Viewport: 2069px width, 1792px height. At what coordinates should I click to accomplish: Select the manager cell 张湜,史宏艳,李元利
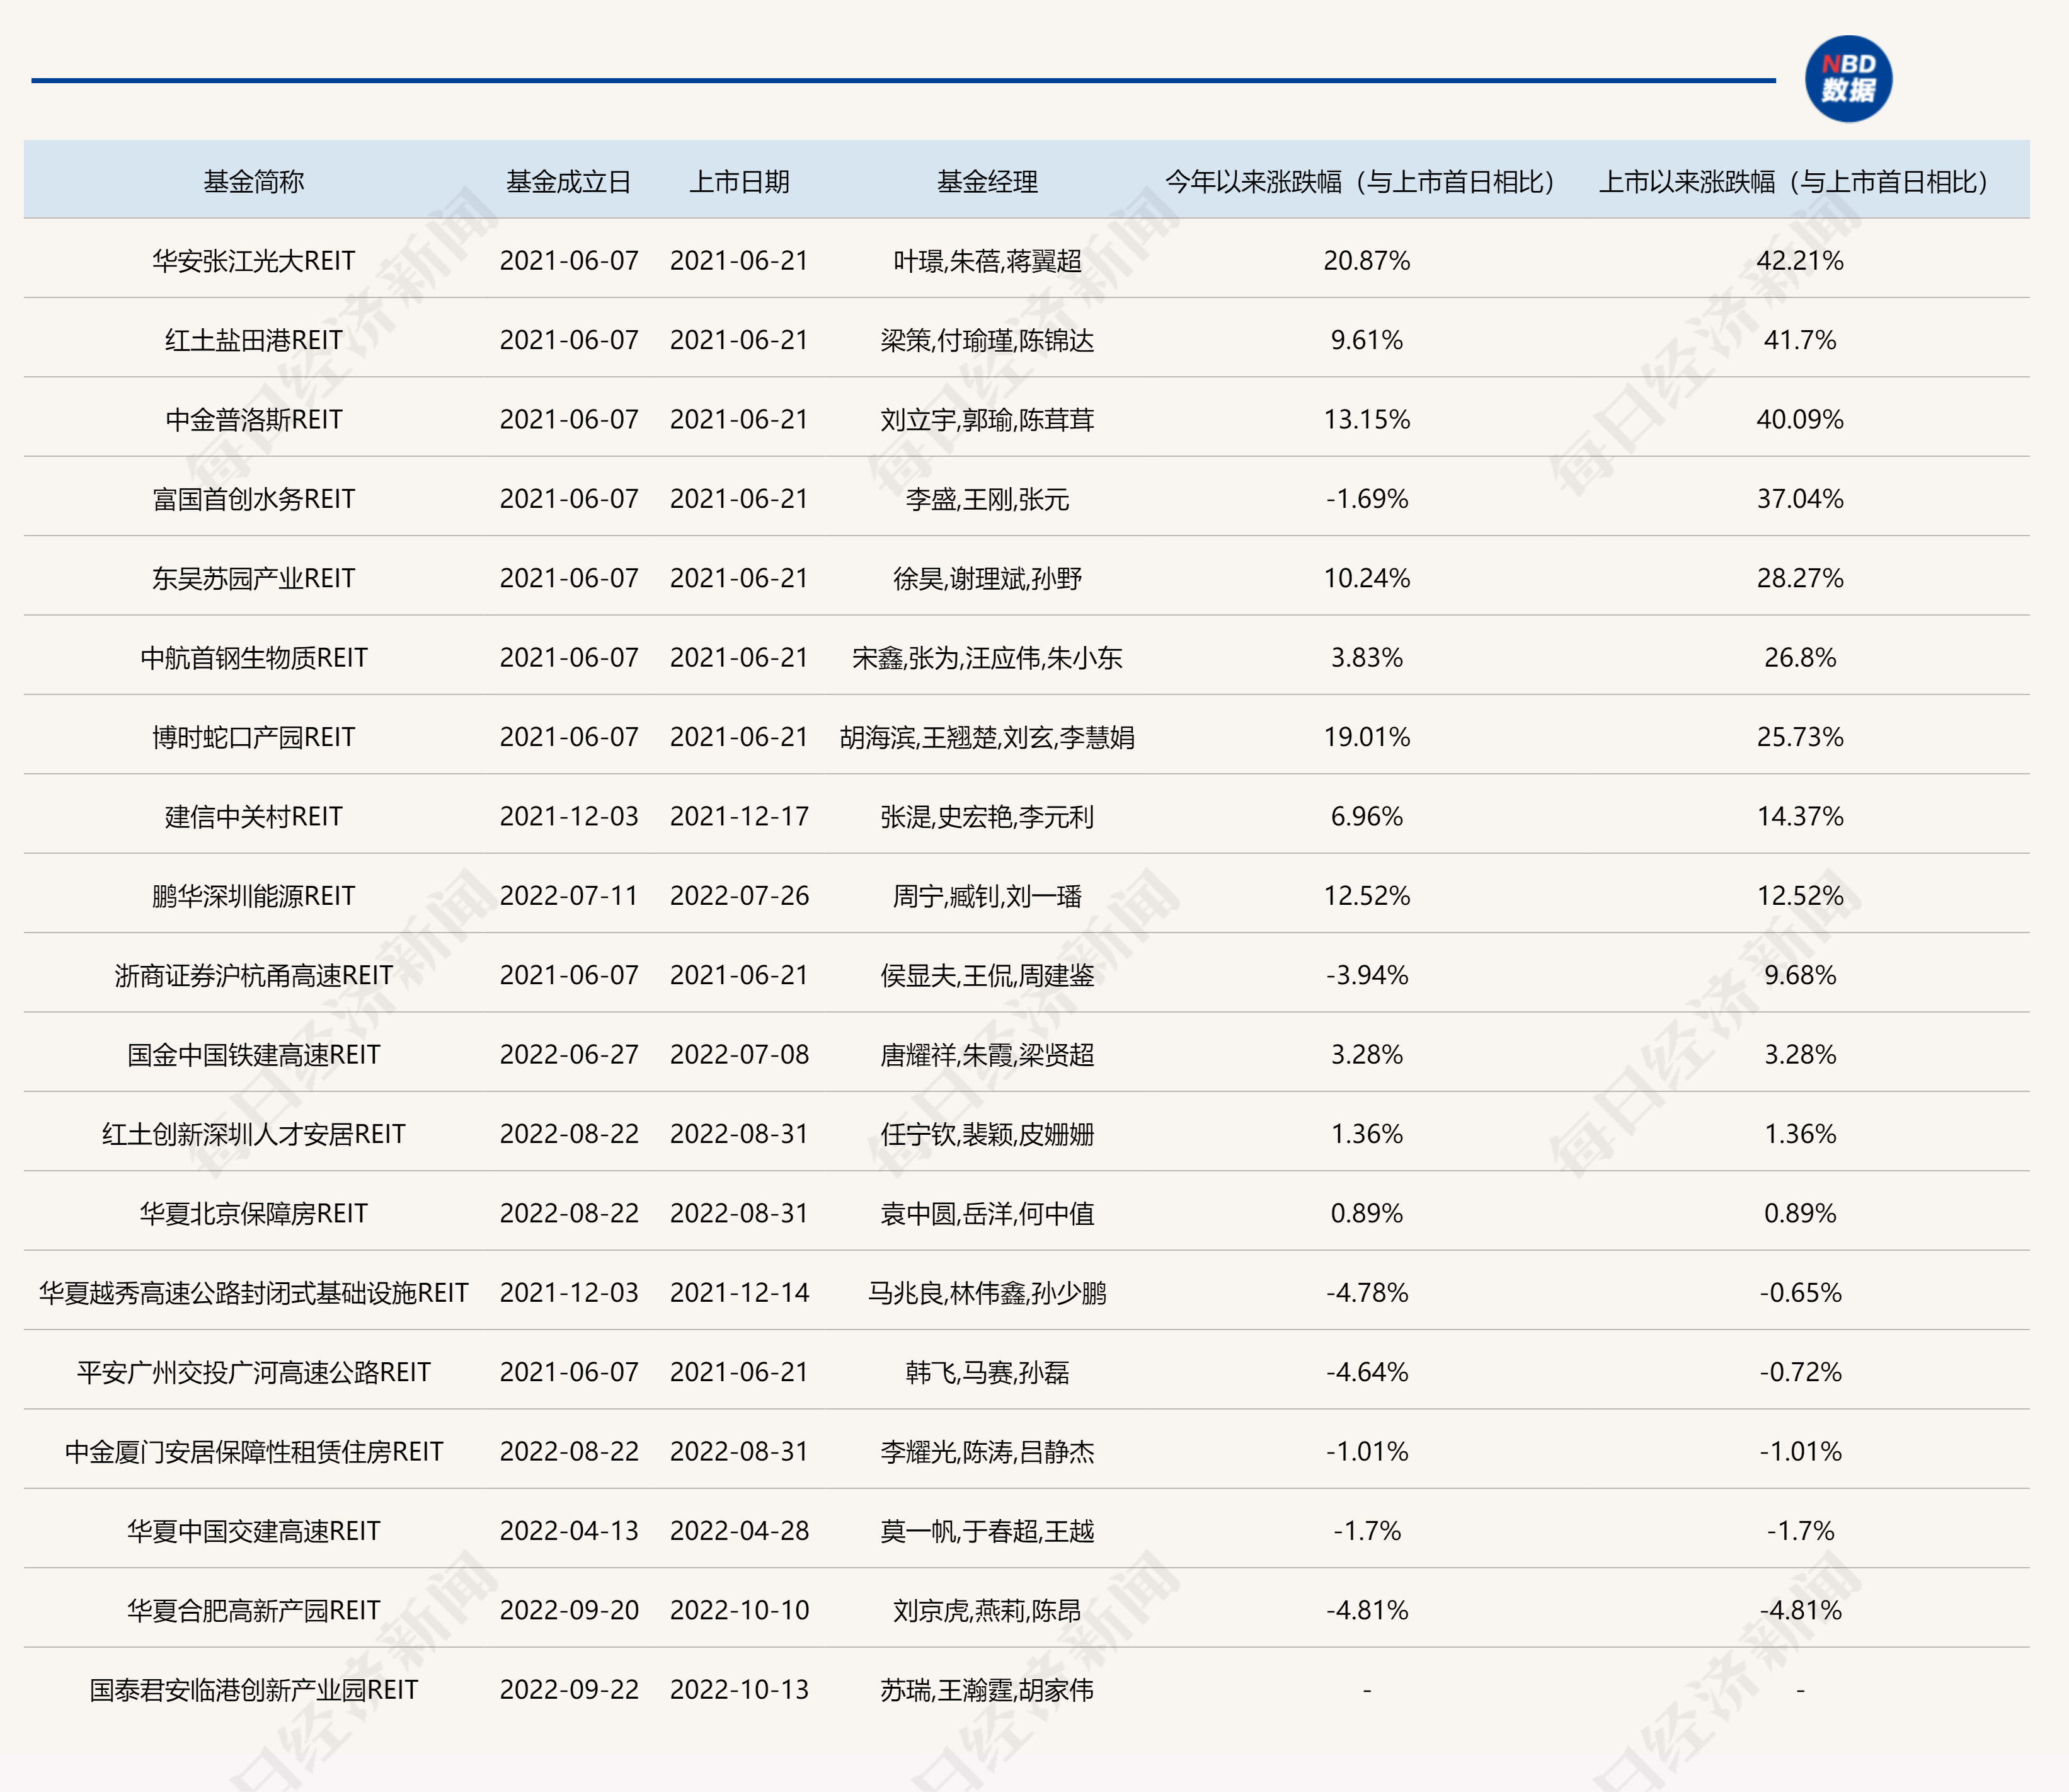[987, 816]
